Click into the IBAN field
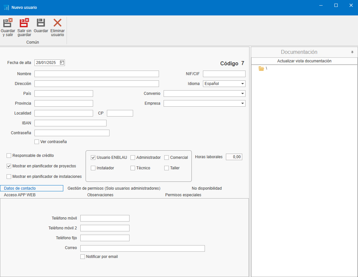 point(70,123)
